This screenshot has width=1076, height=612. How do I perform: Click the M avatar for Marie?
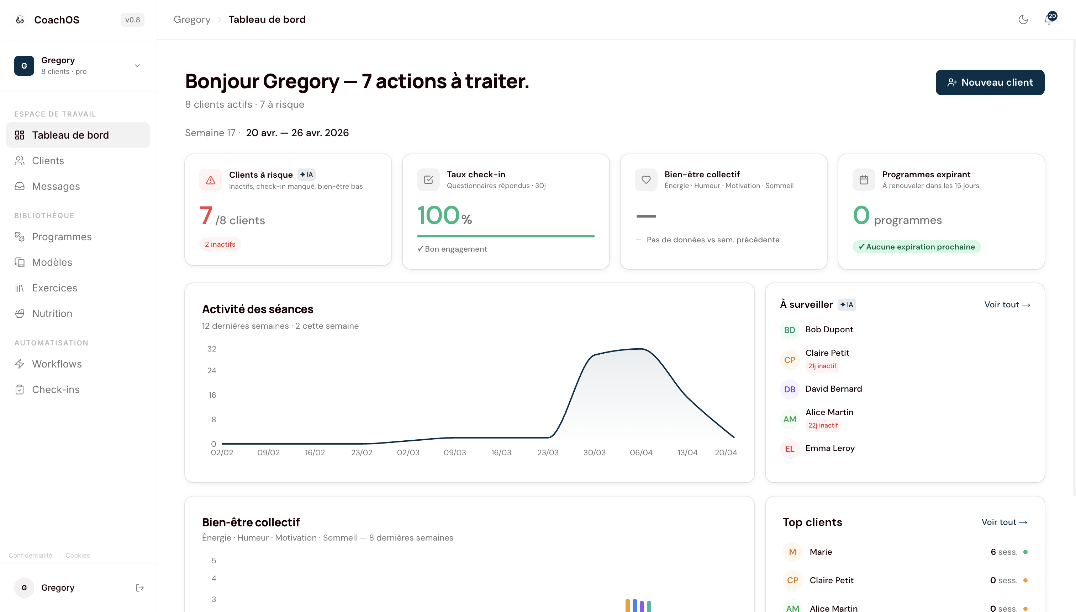point(792,552)
